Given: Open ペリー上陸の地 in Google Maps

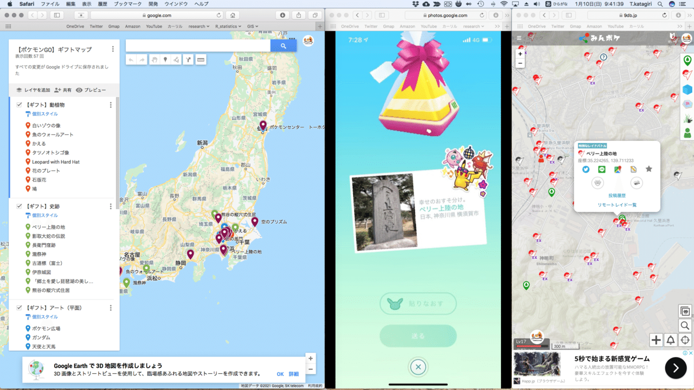Looking at the screenshot, I should pos(617,169).
